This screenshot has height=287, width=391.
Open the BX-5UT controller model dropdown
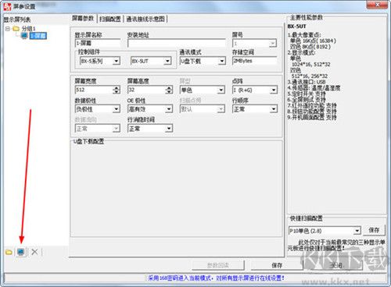[x=167, y=61]
